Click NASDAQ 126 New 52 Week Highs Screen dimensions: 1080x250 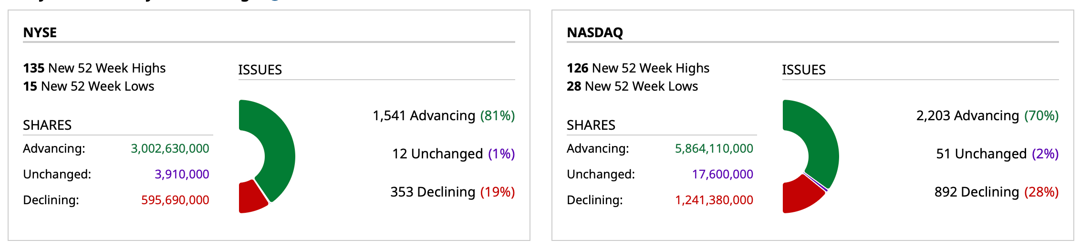click(638, 68)
